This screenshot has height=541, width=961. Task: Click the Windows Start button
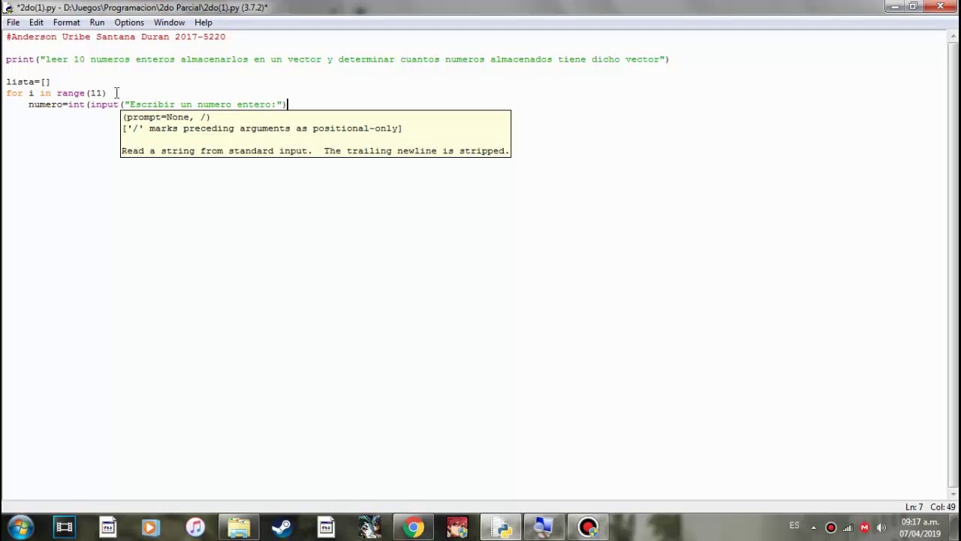coord(20,527)
